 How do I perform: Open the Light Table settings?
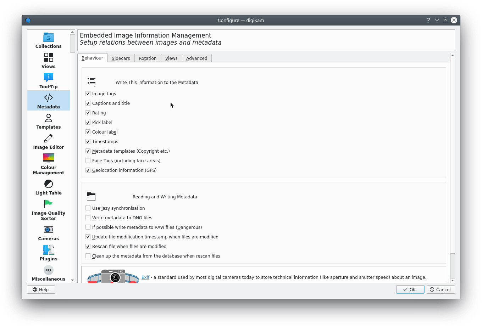tap(49, 187)
